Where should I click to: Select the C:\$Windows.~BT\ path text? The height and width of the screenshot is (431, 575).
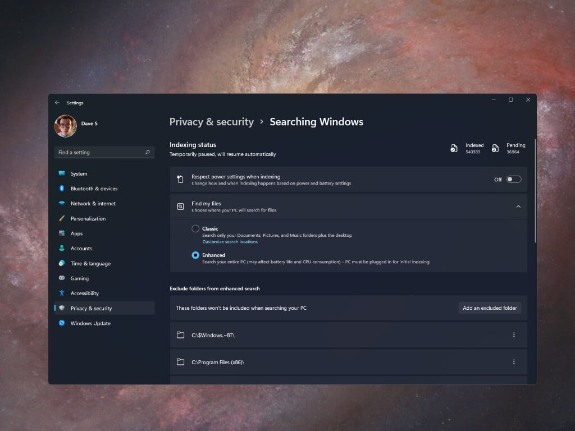tap(213, 336)
